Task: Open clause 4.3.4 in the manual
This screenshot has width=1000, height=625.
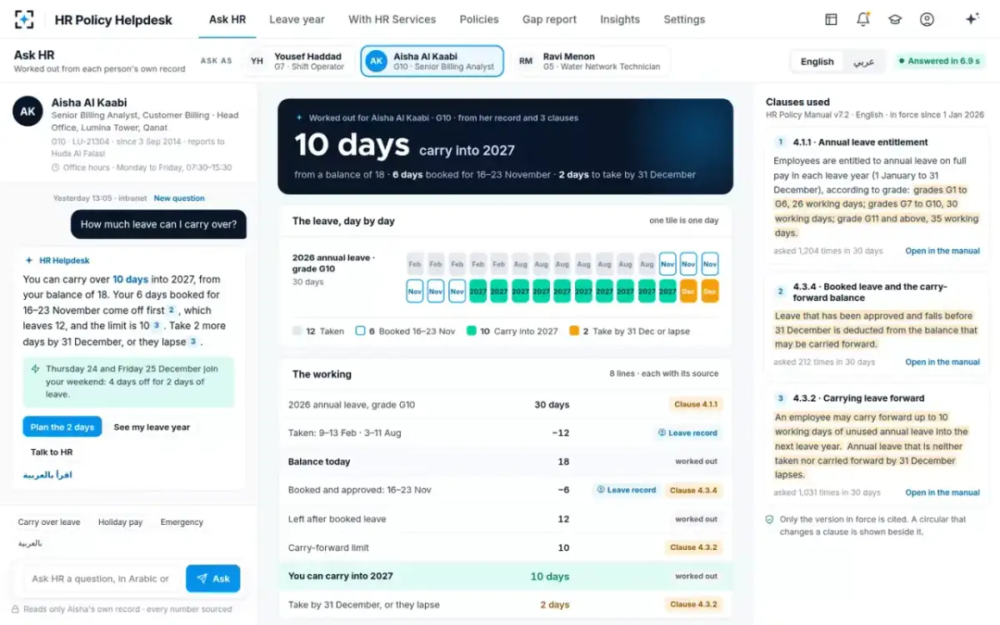Action: point(942,362)
